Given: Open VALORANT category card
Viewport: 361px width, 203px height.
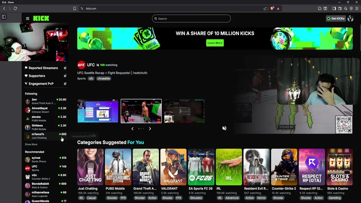Looking at the screenshot, I should 173,167.
